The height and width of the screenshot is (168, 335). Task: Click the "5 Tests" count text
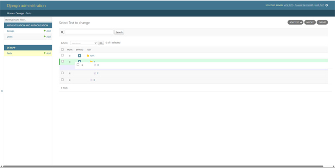tap(64, 88)
